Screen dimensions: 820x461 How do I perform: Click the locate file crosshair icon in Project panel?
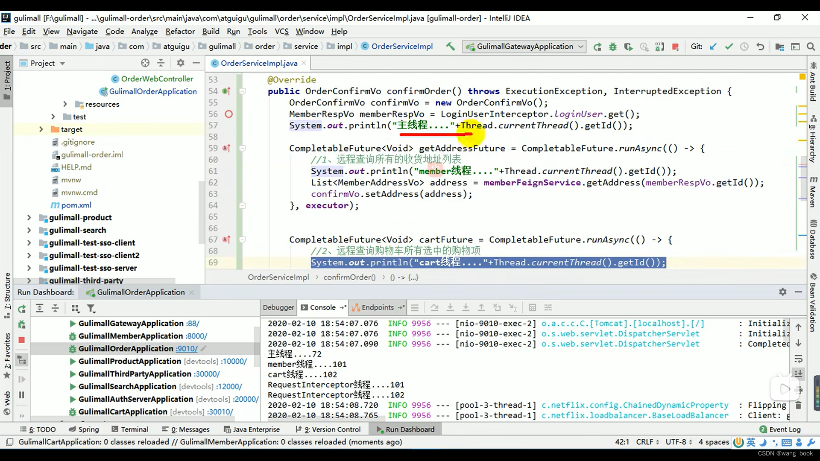pos(145,63)
